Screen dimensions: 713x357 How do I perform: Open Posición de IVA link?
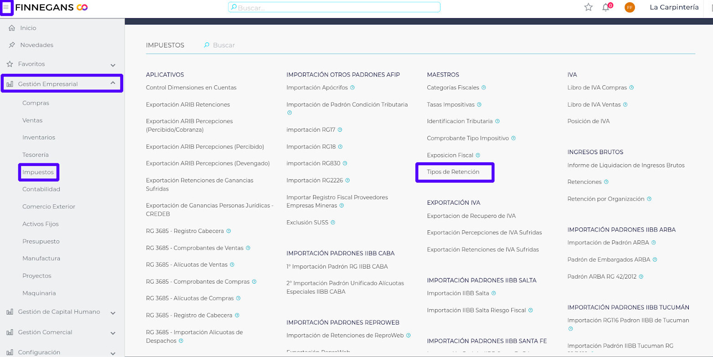click(588, 121)
